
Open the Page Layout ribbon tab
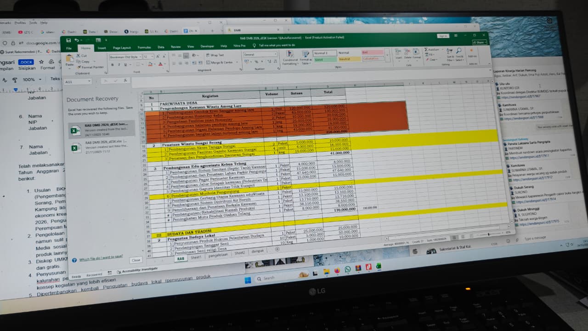122,48
